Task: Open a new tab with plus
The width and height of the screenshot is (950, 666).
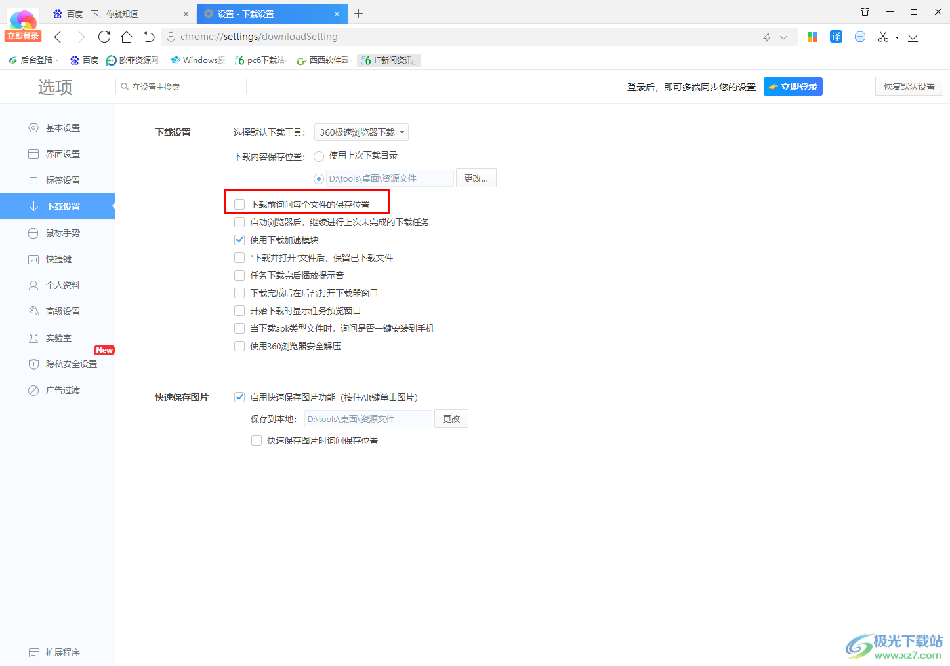Action: [x=358, y=13]
